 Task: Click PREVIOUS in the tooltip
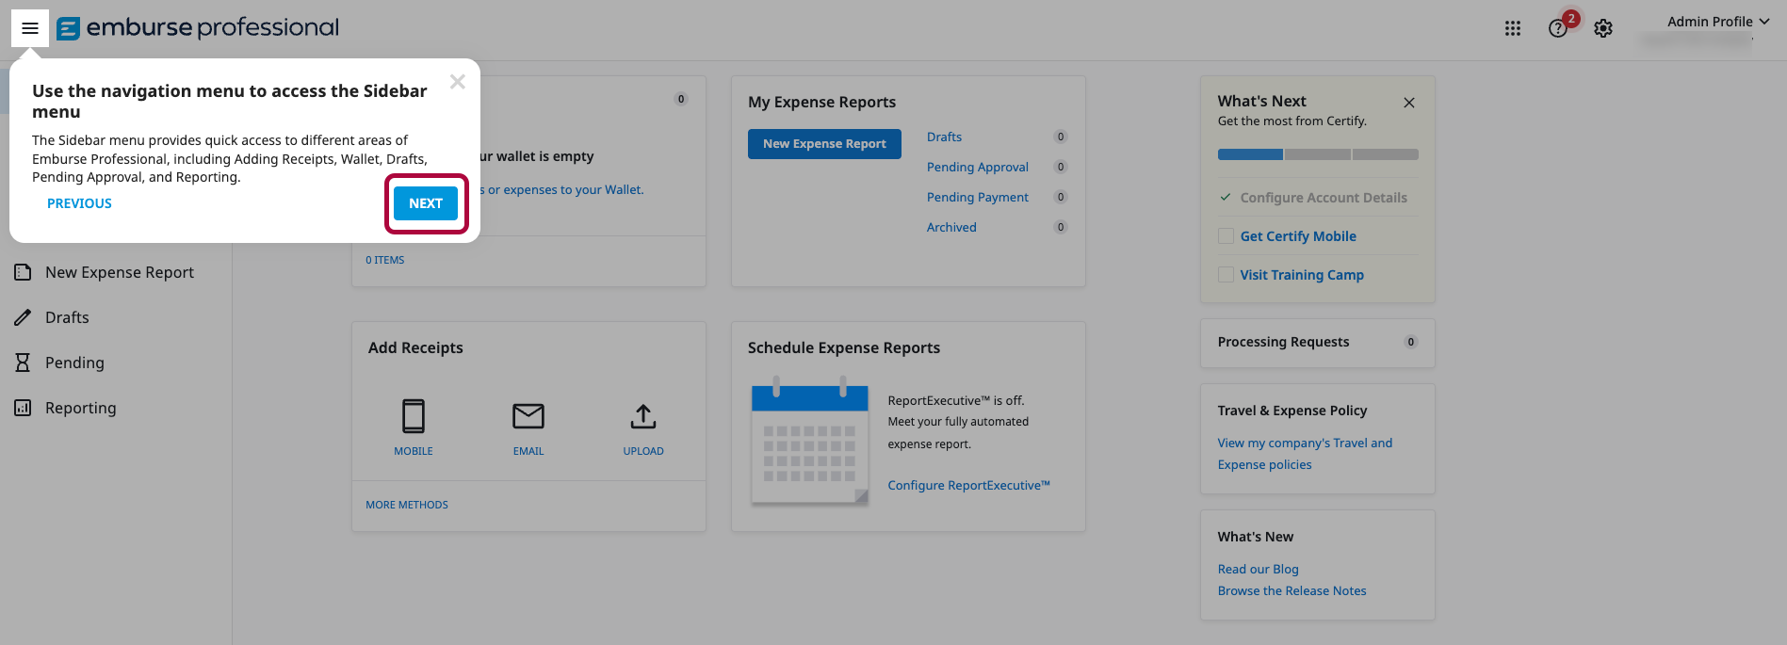click(79, 203)
